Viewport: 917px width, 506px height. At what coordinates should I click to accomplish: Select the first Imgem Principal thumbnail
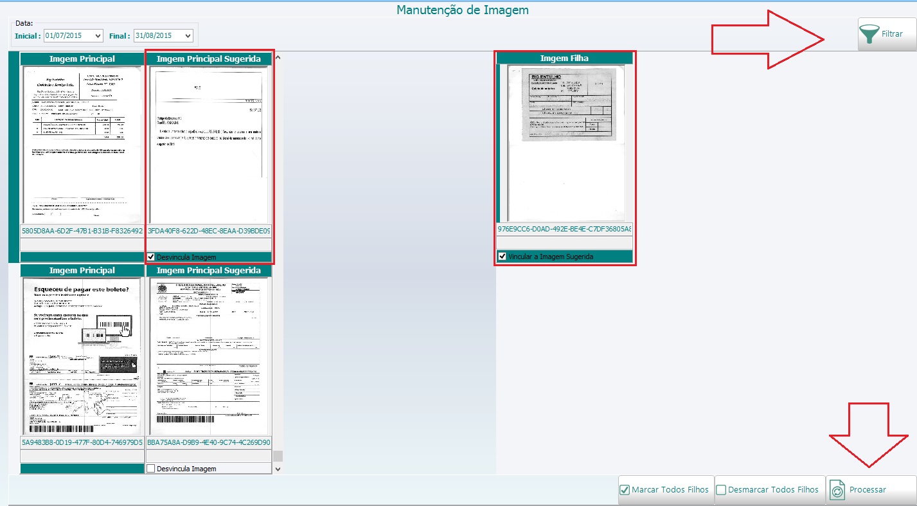82,144
